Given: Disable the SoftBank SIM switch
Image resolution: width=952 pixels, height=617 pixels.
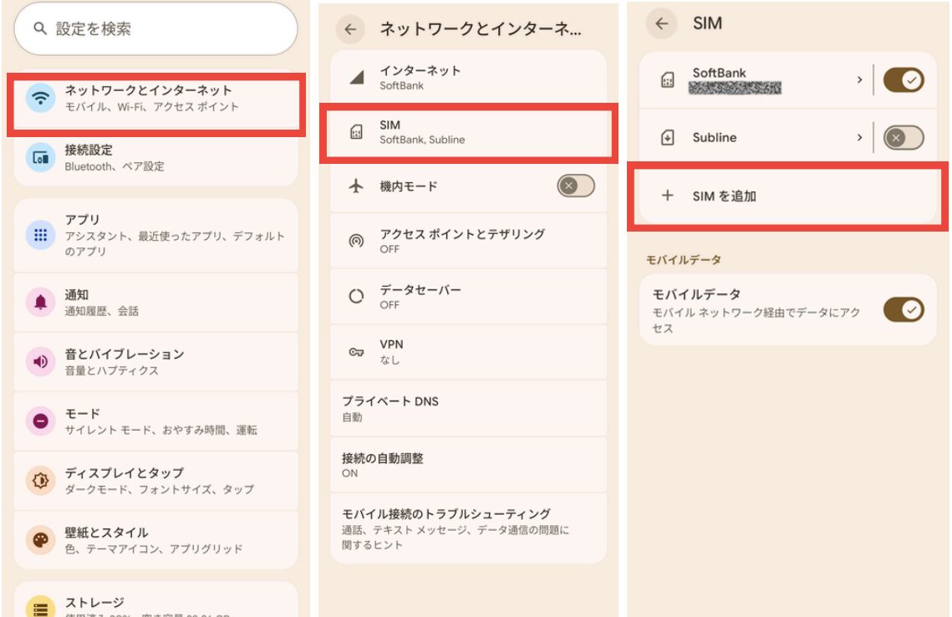Looking at the screenshot, I should point(903,80).
